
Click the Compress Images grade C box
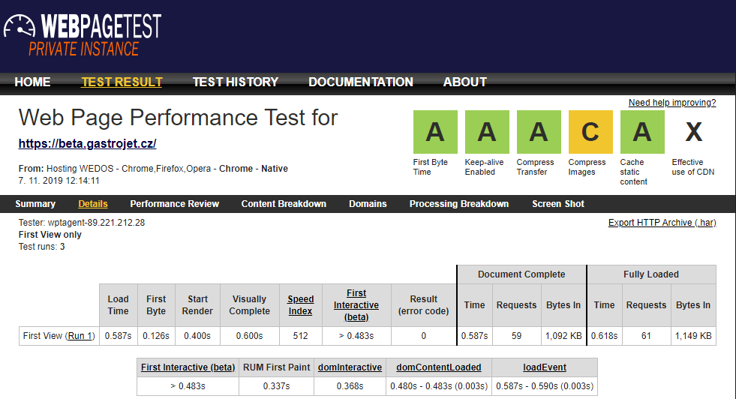point(590,132)
